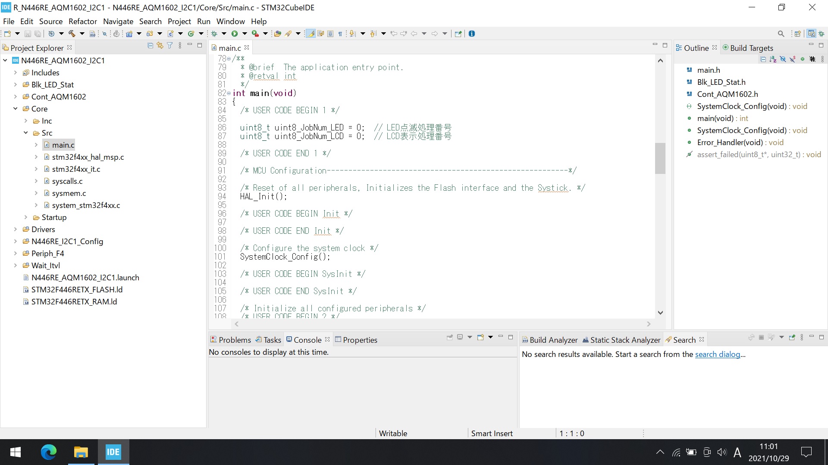Click horizontal scrollbar right arrow in editor
The image size is (828, 465).
pyautogui.click(x=649, y=324)
